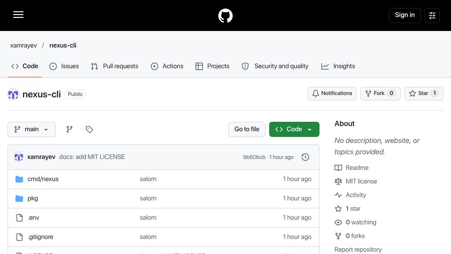Click the repository avatar next to nexus-cli title
Viewport: 451px width, 254px height.
[x=13, y=94]
